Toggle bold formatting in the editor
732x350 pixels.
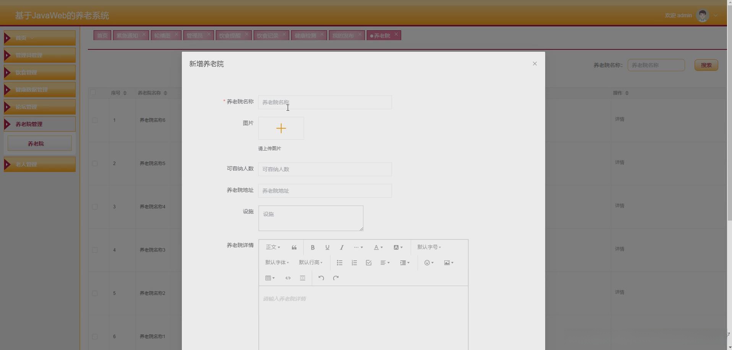point(313,247)
